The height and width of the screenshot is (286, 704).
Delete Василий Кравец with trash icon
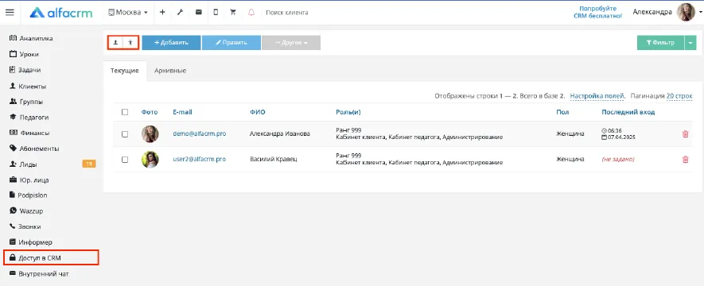[x=685, y=159]
